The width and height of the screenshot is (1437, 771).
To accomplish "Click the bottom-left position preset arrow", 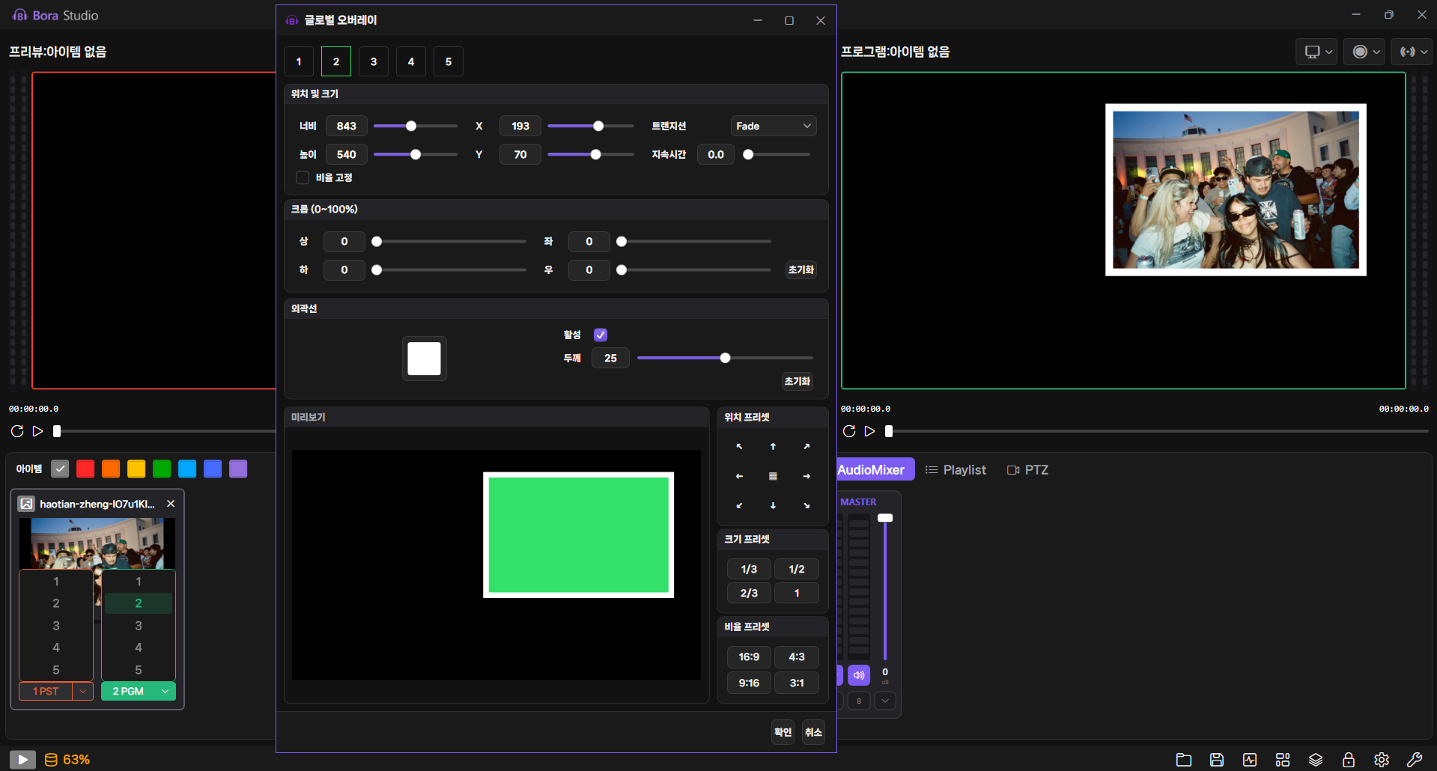I will 739,506.
